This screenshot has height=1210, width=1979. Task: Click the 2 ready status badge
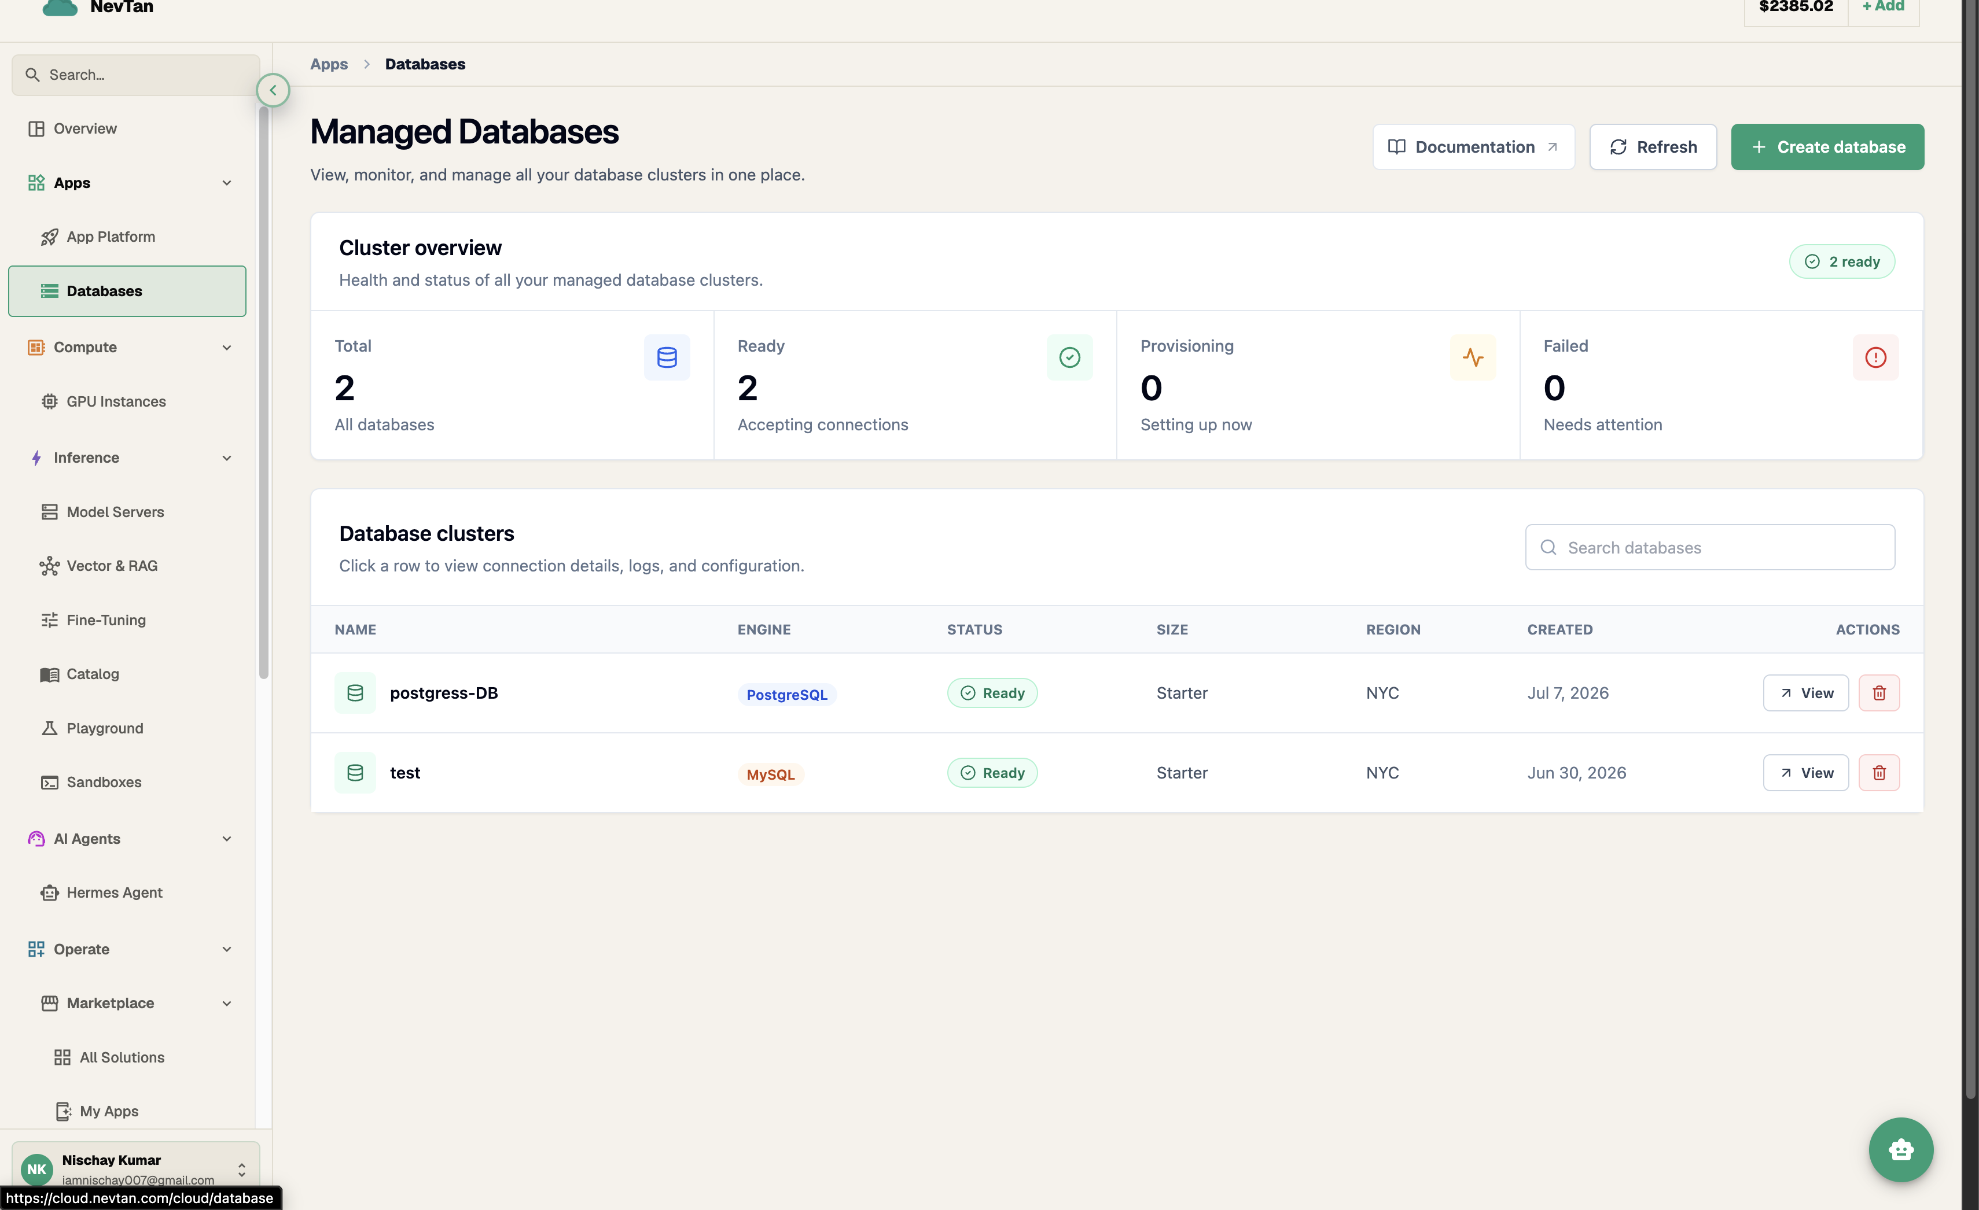coord(1842,262)
